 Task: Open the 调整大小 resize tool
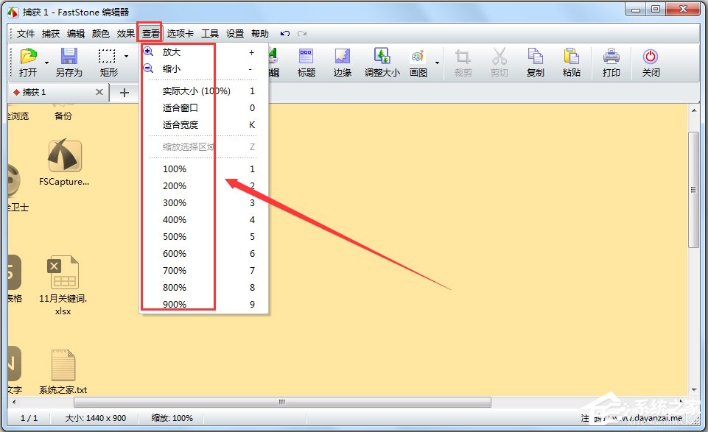pos(382,63)
